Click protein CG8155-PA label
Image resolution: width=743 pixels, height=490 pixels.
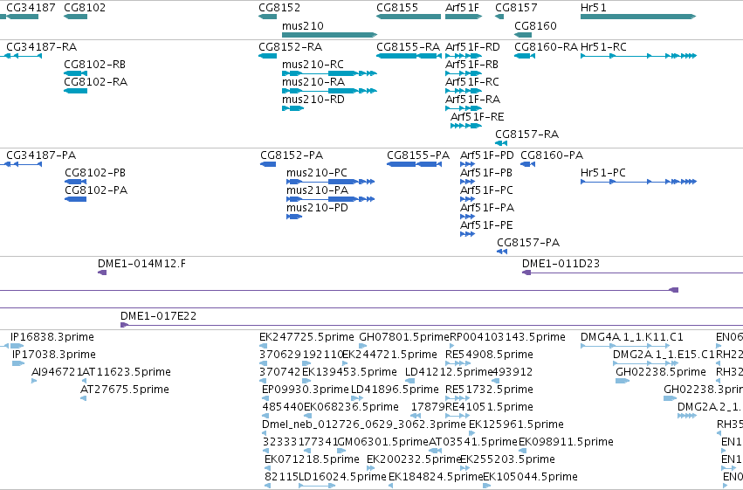coord(418,155)
